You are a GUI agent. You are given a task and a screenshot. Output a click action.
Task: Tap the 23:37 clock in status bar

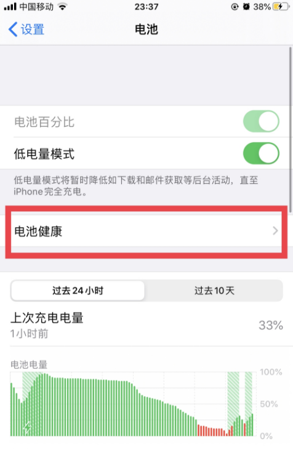click(x=146, y=7)
